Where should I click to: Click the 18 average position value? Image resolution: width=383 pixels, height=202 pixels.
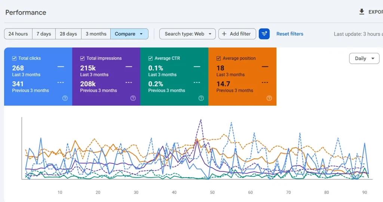(220, 68)
